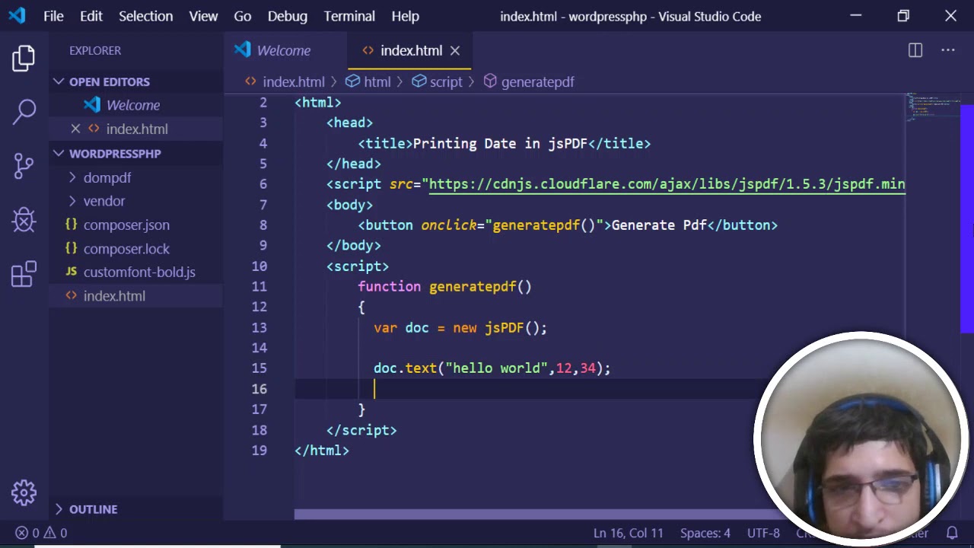
Task: Open customfont-bold.js in the explorer
Action: [x=139, y=272]
